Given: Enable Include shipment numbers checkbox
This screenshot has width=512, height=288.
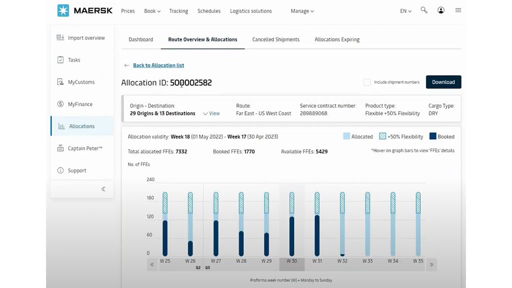Looking at the screenshot, I should click(x=367, y=82).
